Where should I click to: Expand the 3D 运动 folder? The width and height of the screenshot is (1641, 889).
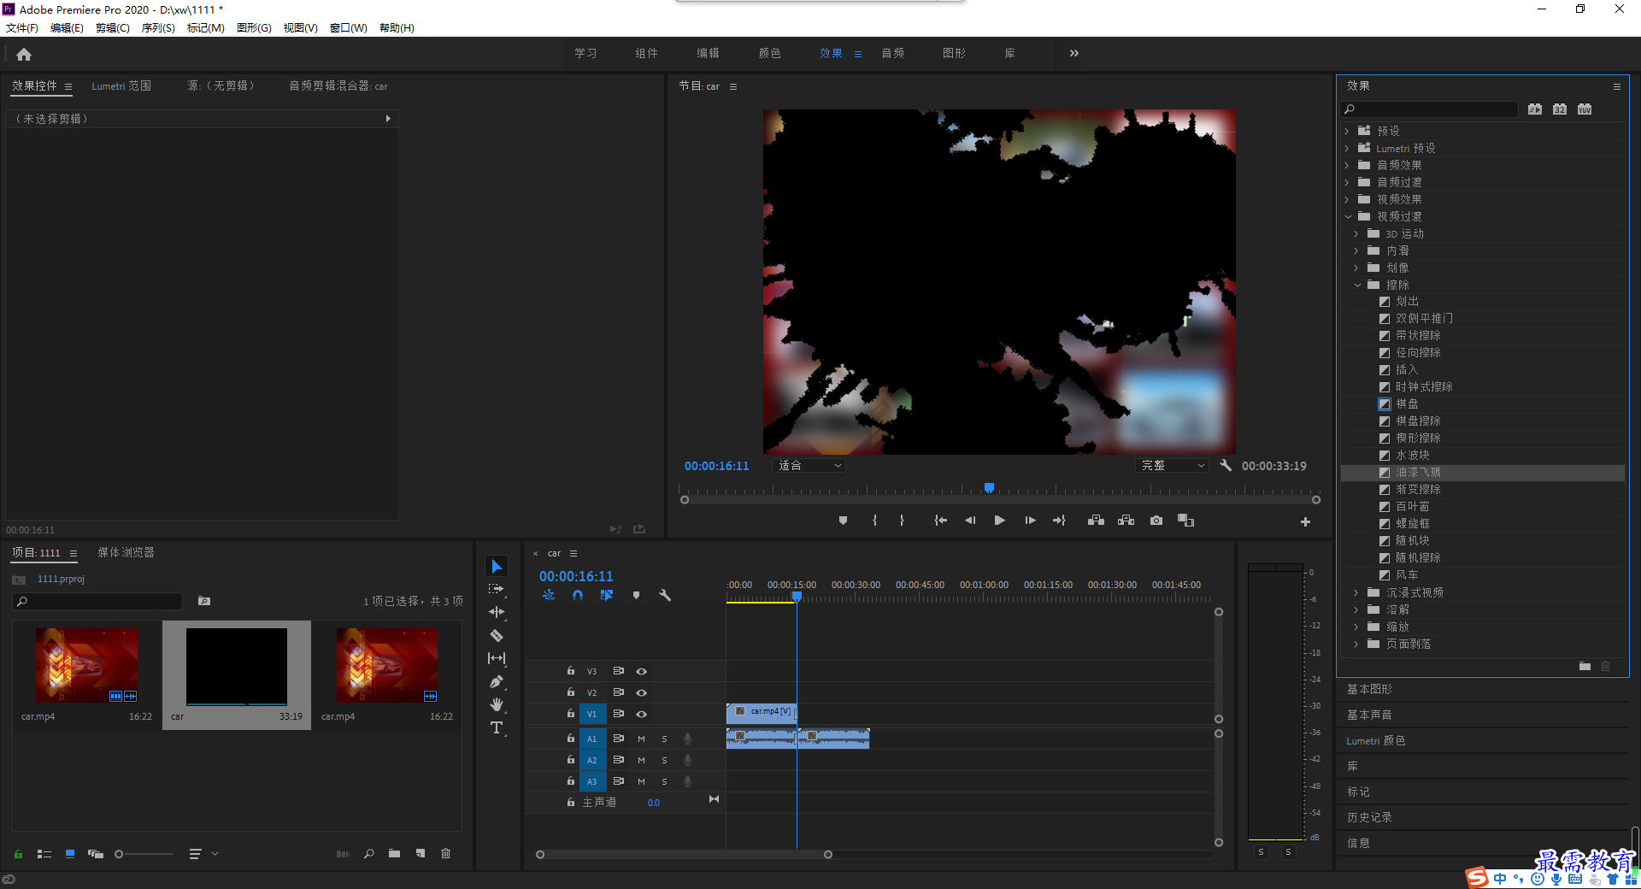1356,233
